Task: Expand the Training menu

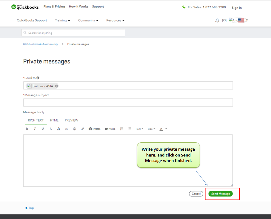Action: pyautogui.click(x=63, y=20)
